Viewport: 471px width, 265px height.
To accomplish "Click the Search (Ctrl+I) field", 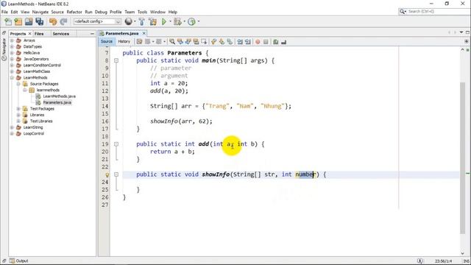I will click(434, 12).
